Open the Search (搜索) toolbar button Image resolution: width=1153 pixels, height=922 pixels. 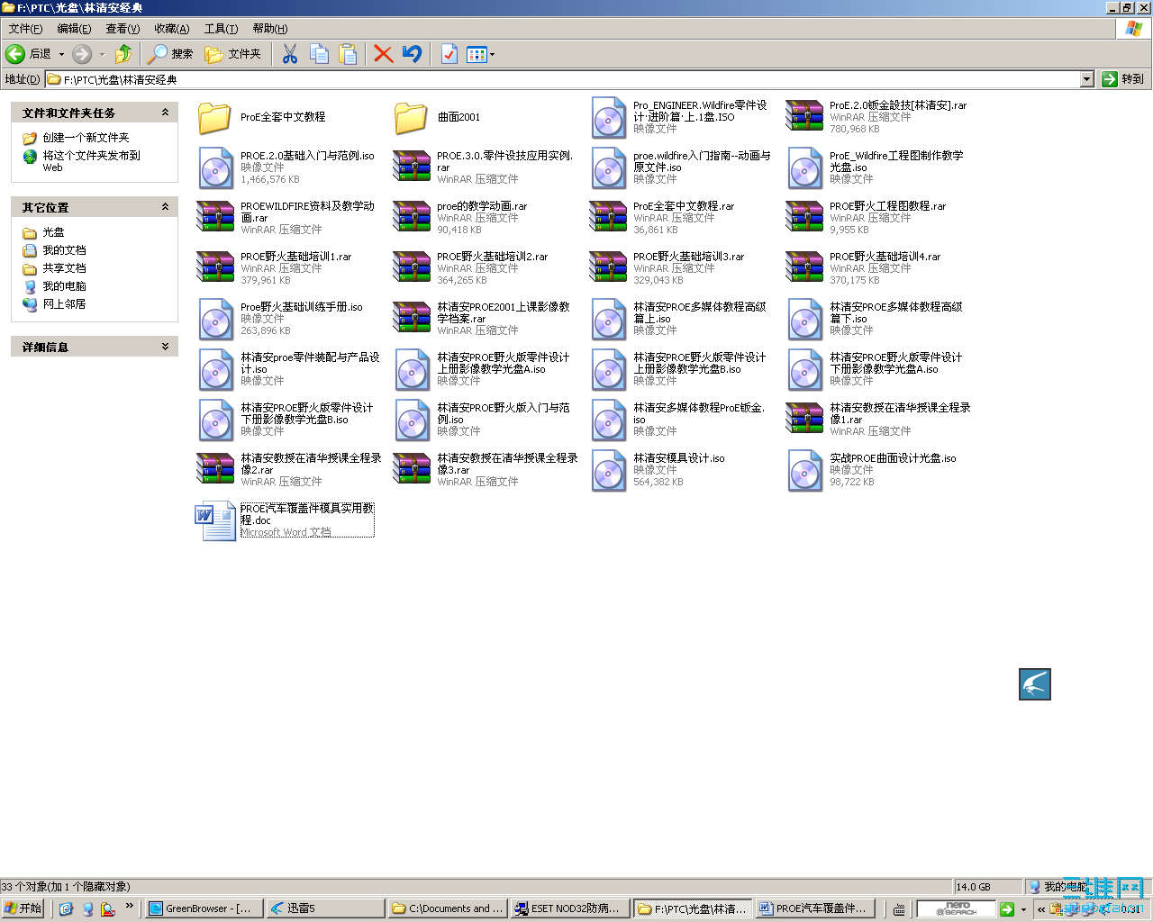[x=171, y=54]
